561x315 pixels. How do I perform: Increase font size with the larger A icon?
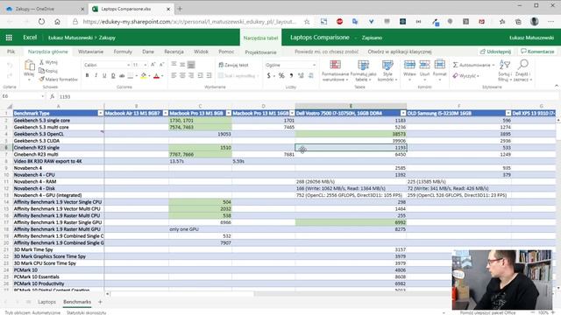pos(153,65)
